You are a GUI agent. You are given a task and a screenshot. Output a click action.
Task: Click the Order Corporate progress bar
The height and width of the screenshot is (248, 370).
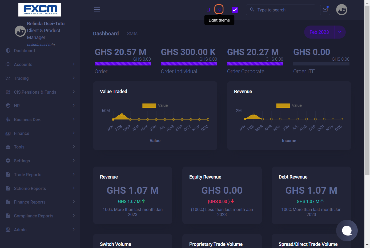tap(255, 64)
